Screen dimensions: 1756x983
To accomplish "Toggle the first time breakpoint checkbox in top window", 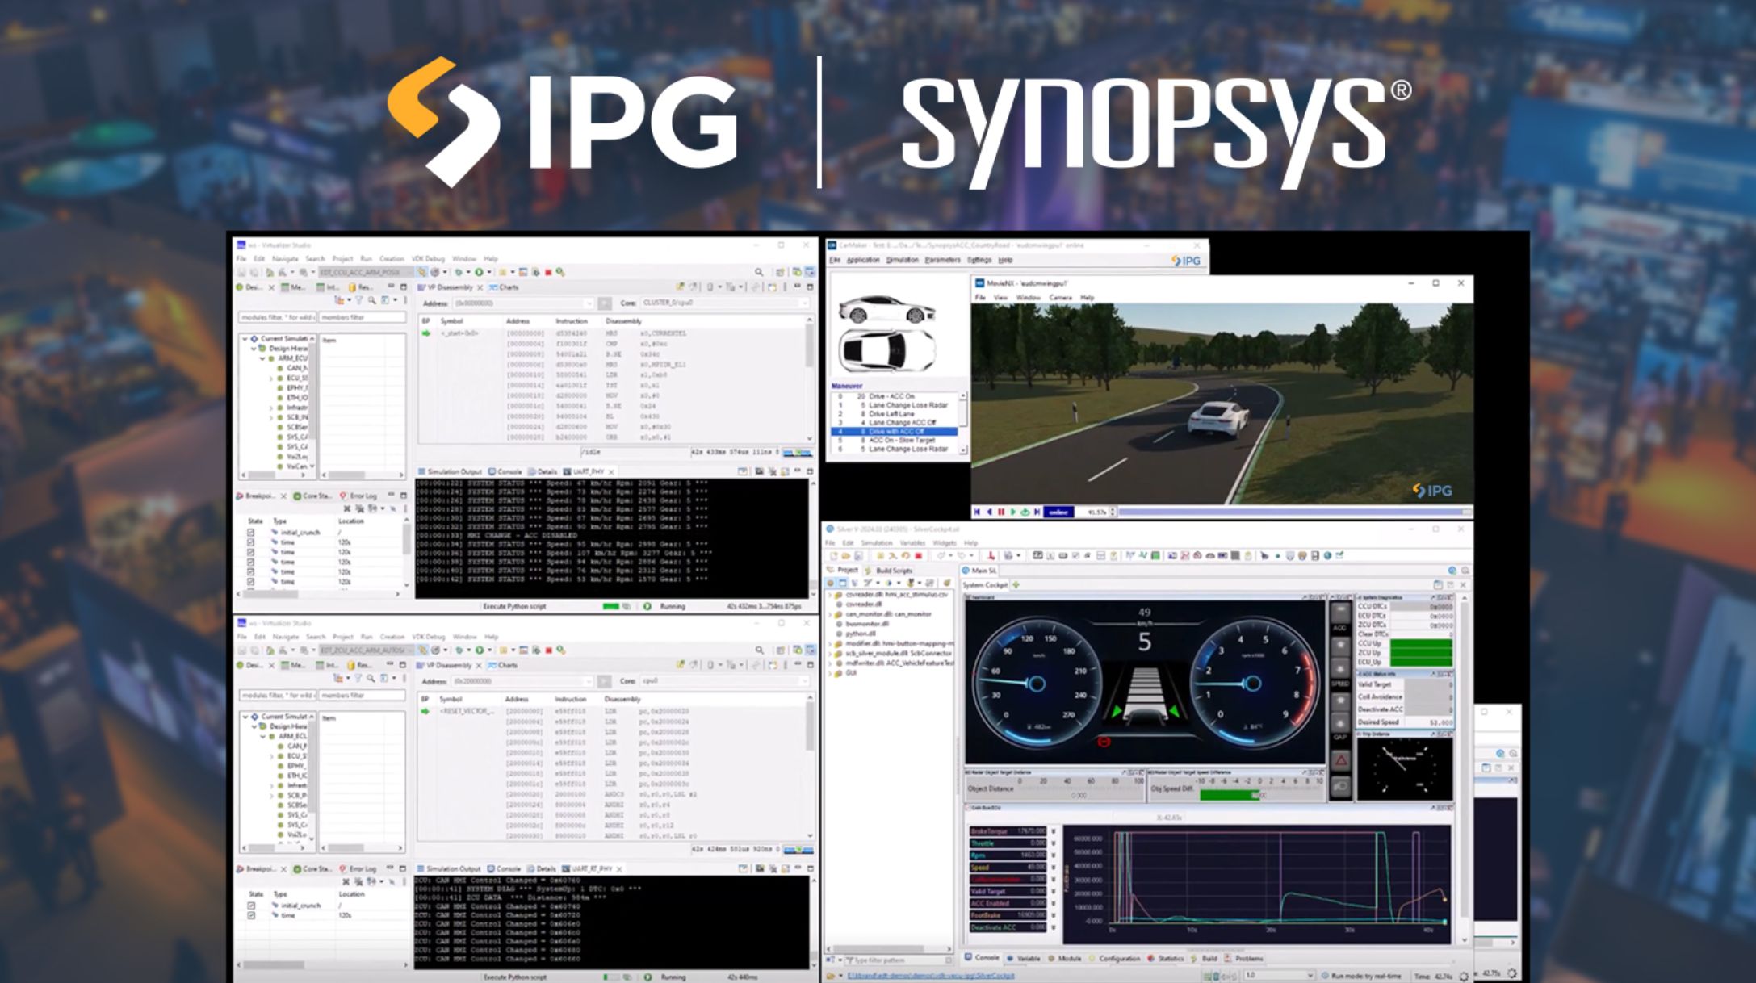I will coord(251,542).
